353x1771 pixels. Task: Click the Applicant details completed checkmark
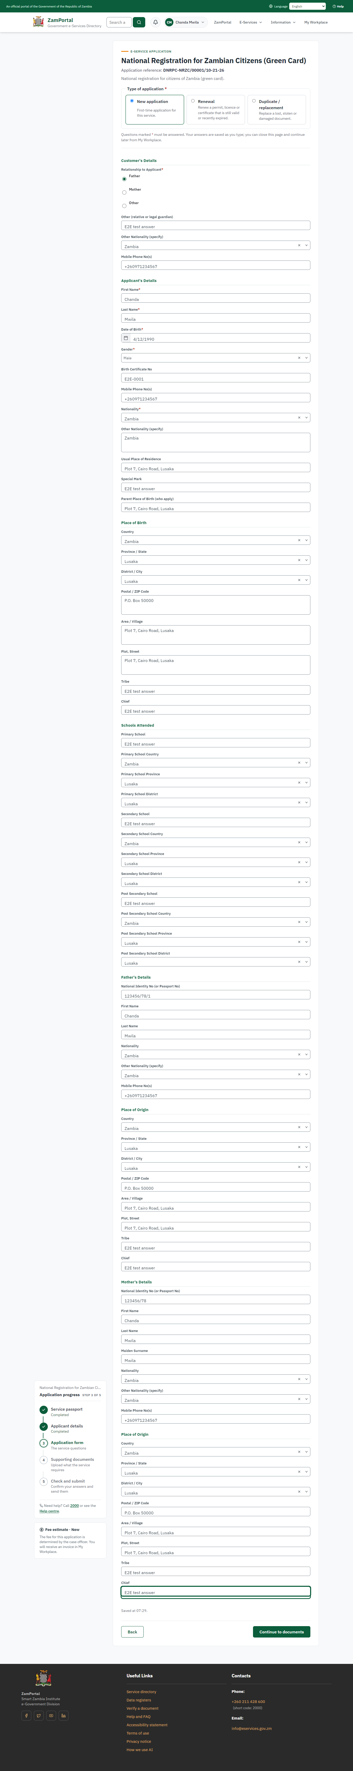click(44, 1427)
